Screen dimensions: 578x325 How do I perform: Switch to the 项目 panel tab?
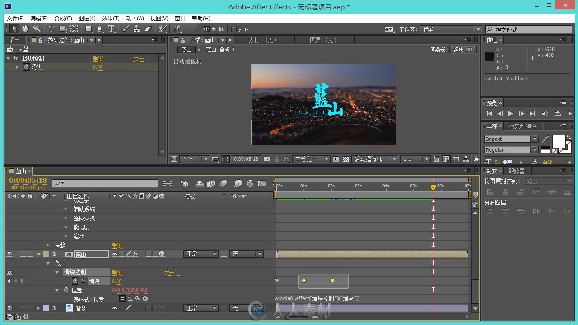14,40
